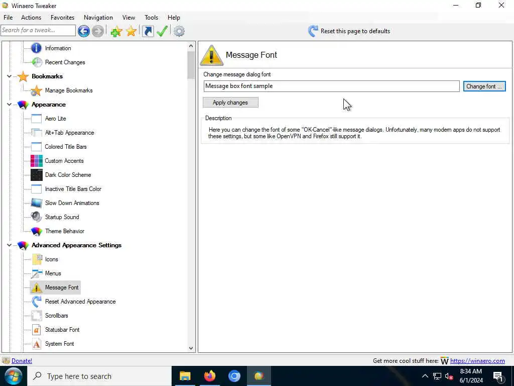Click the Manage Bookmarks star icon
Viewport: 514px width, 386px height.
(x=36, y=90)
